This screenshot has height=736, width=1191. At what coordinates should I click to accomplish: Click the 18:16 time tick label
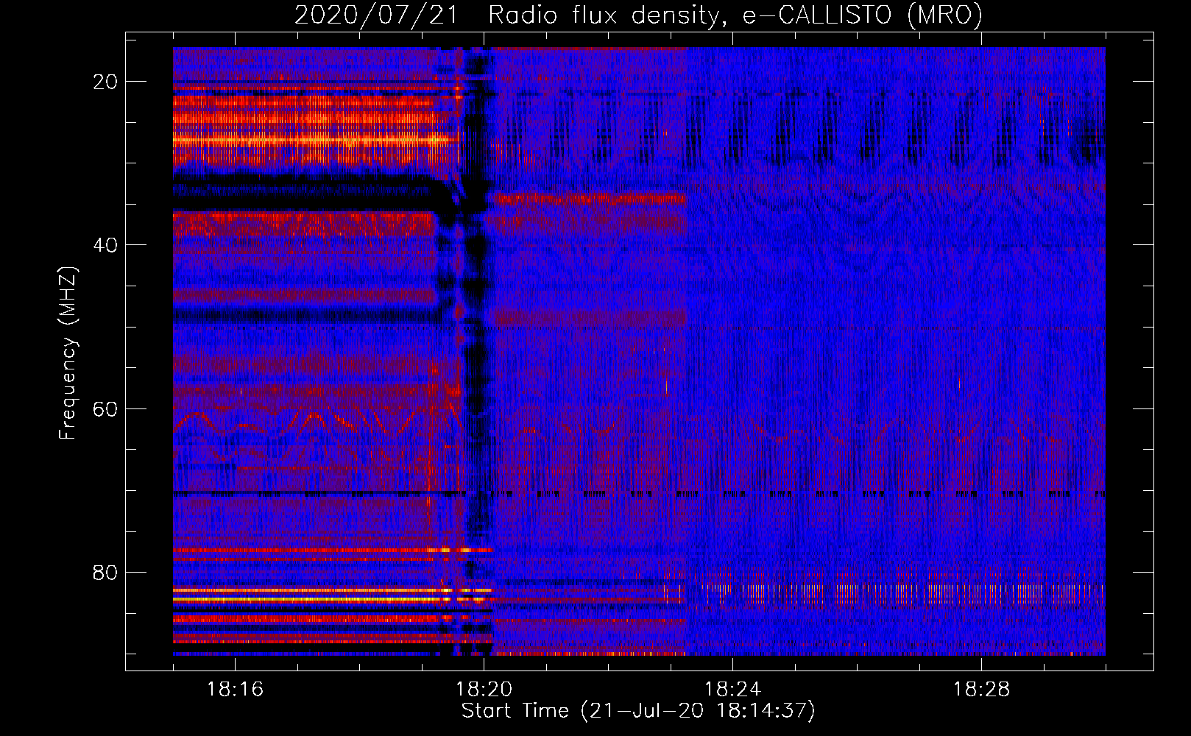tap(235, 690)
